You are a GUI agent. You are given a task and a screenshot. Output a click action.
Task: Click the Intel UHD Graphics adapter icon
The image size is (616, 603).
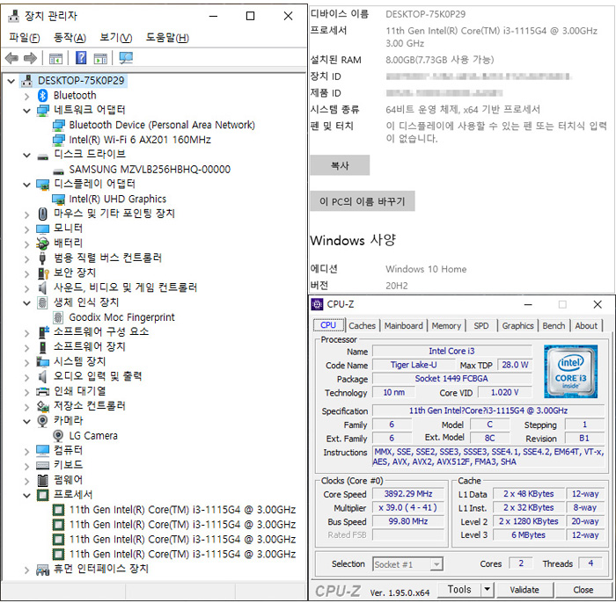[59, 200]
